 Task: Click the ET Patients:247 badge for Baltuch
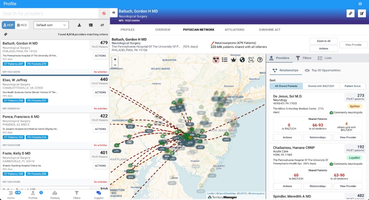[x=13, y=64]
